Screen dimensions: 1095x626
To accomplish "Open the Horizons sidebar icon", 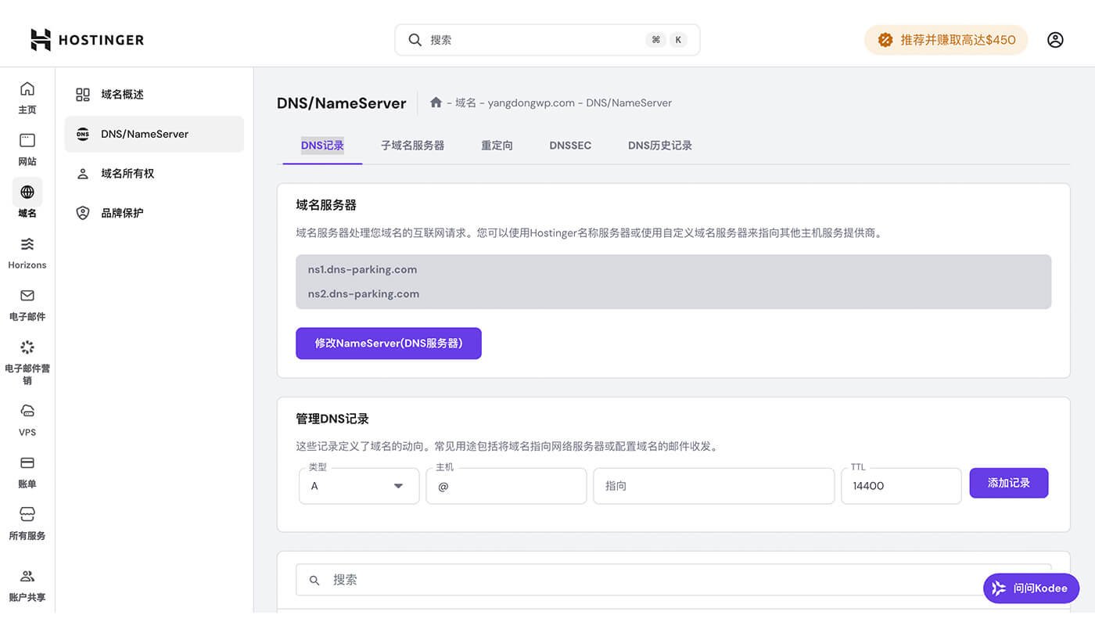I will pos(27,244).
